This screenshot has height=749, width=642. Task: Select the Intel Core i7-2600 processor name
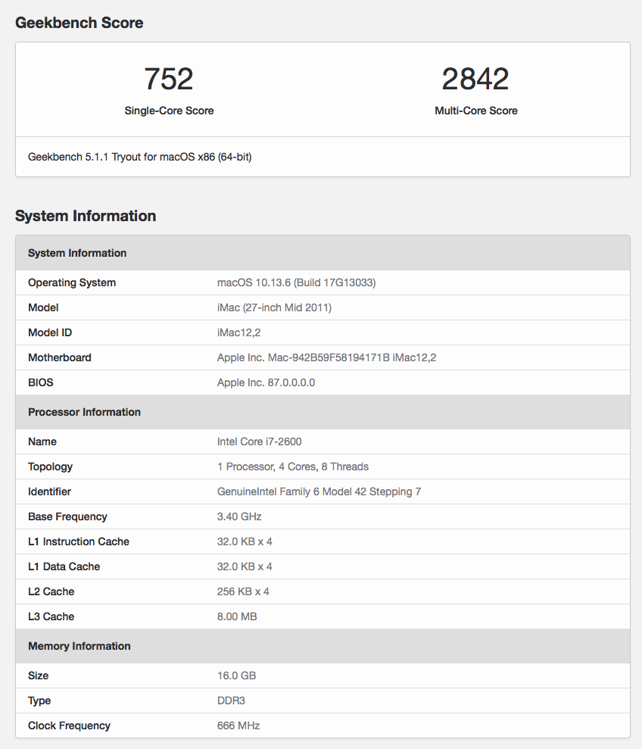pos(260,442)
